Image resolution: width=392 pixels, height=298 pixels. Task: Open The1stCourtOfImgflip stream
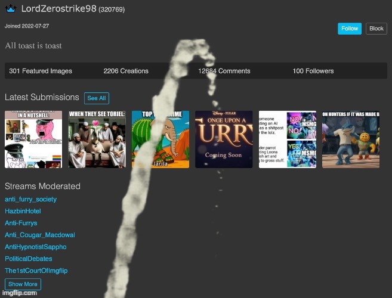36,271
